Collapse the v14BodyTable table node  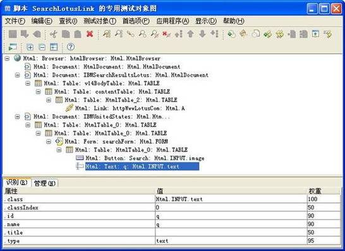coord(28,83)
